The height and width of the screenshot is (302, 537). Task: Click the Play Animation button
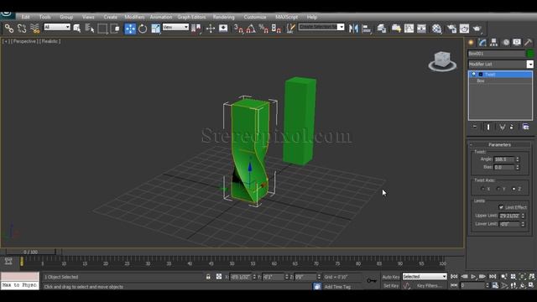tap(473, 277)
